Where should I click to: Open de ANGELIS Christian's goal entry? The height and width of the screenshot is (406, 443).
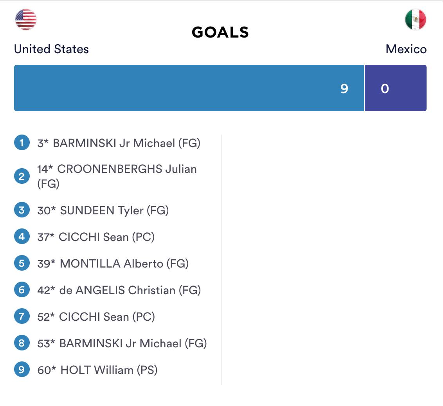click(x=119, y=290)
